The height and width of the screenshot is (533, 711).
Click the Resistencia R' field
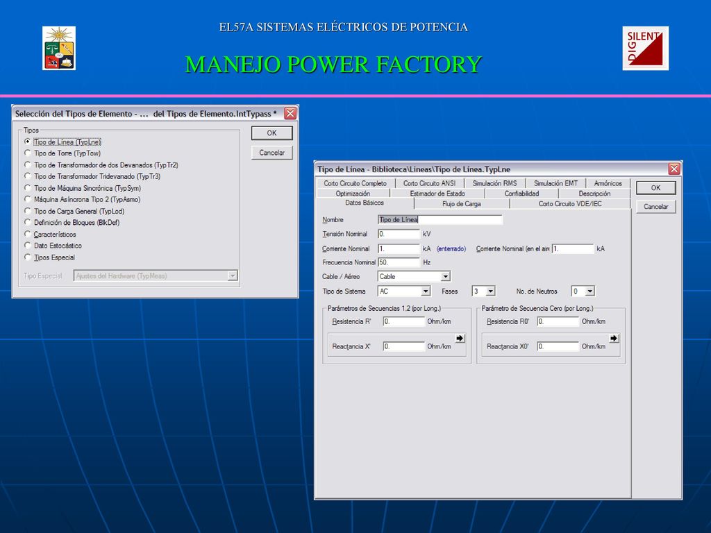click(403, 321)
